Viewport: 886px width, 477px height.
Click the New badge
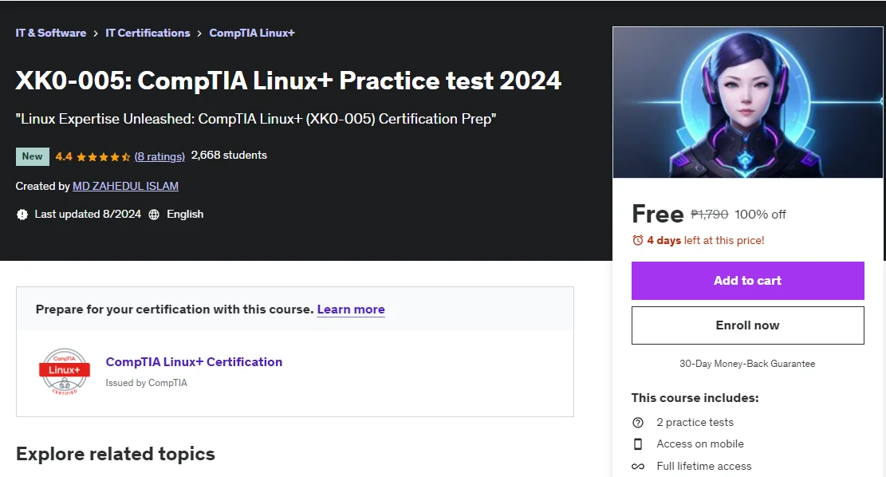[32, 156]
